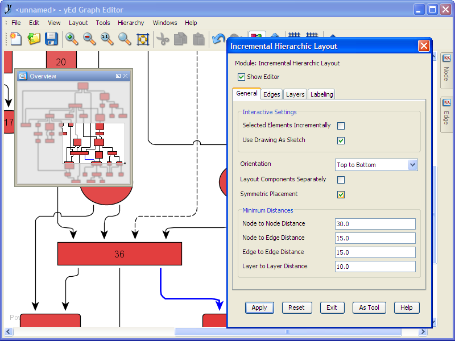Select graph node 36
The image size is (455, 341).
[x=119, y=253]
